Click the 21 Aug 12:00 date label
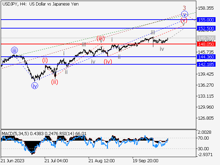This screenshot has width=220, height=165. tap(102, 161)
